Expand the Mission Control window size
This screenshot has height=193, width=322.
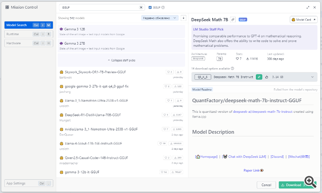click(x=308, y=7)
